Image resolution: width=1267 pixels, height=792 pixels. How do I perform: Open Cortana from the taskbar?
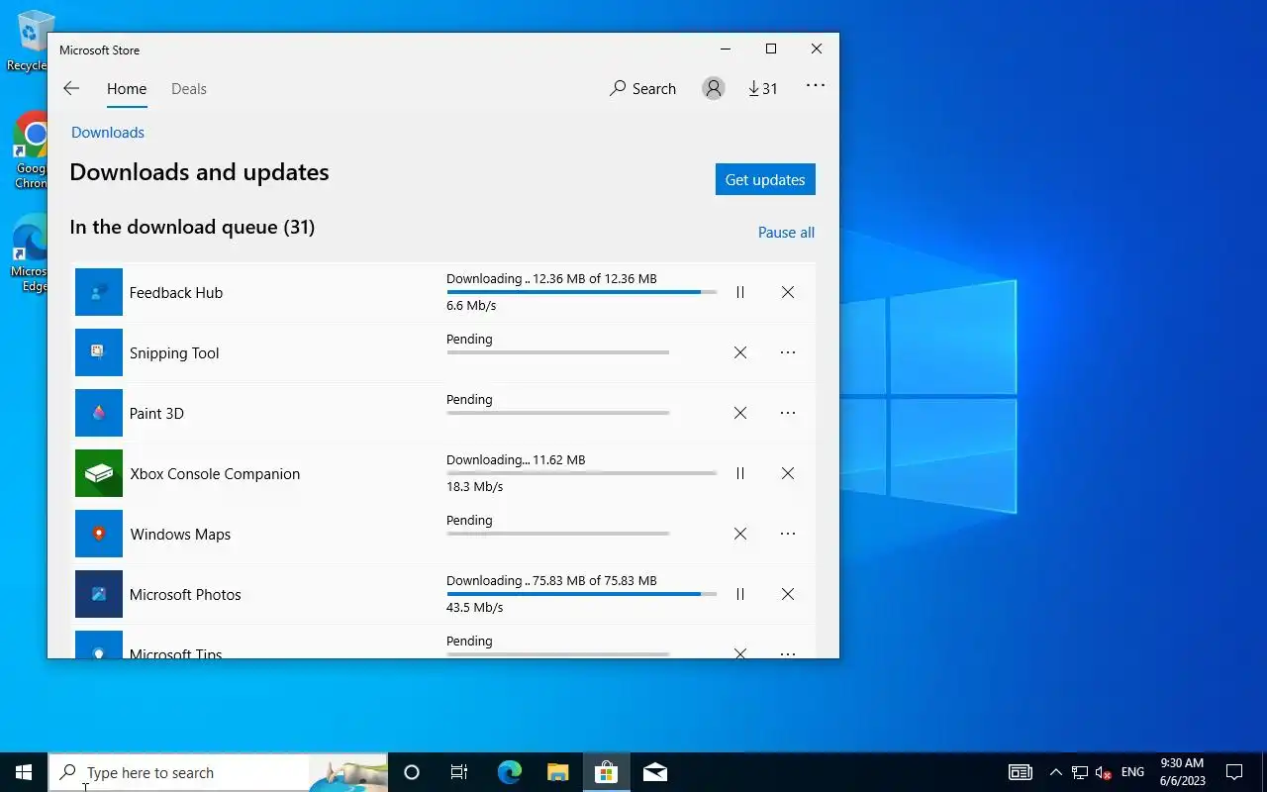(412, 772)
